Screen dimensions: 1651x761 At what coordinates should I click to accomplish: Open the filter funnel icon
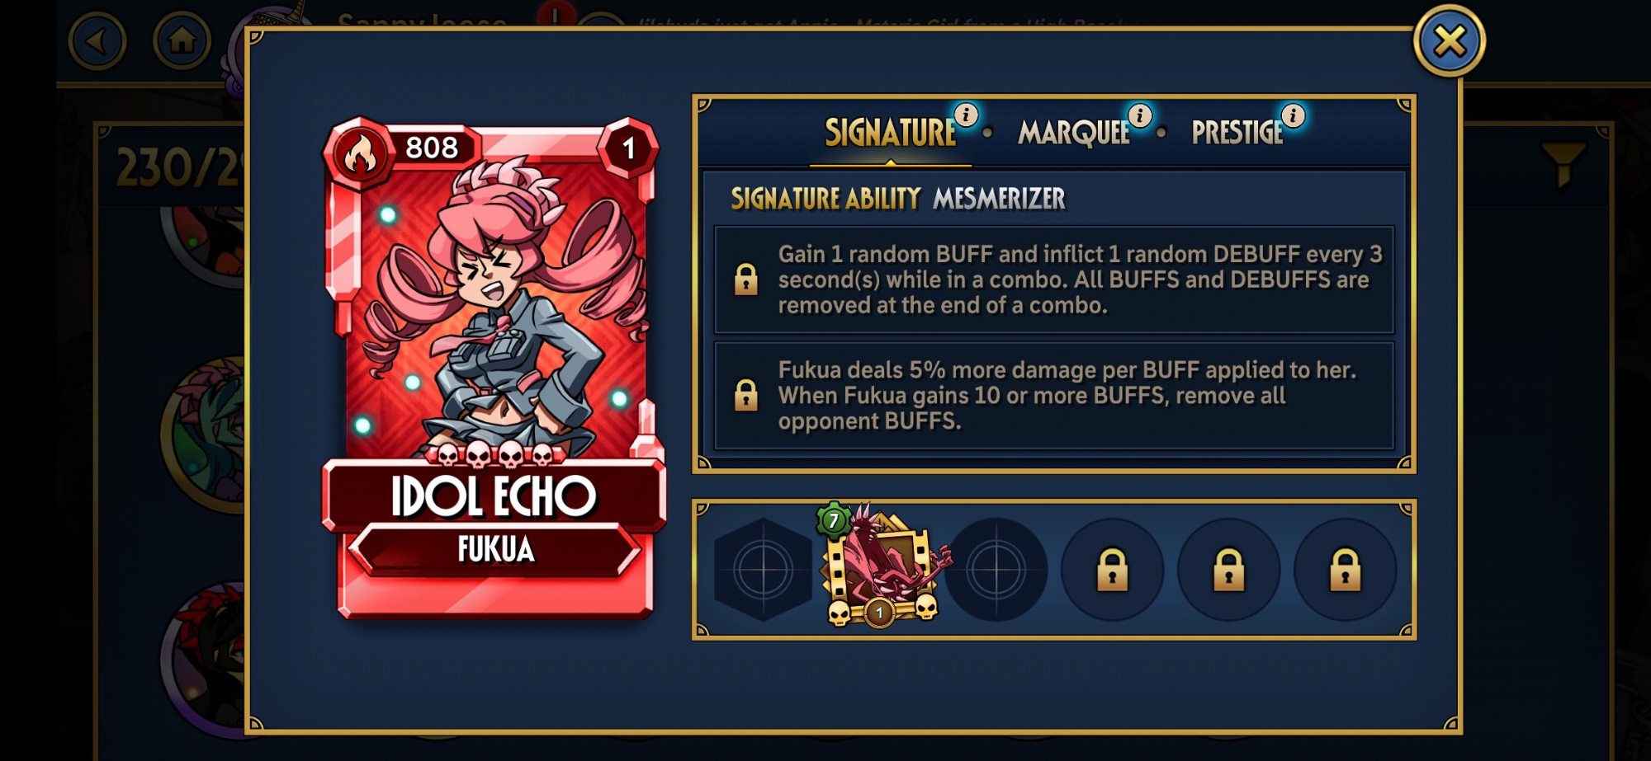tap(1563, 163)
